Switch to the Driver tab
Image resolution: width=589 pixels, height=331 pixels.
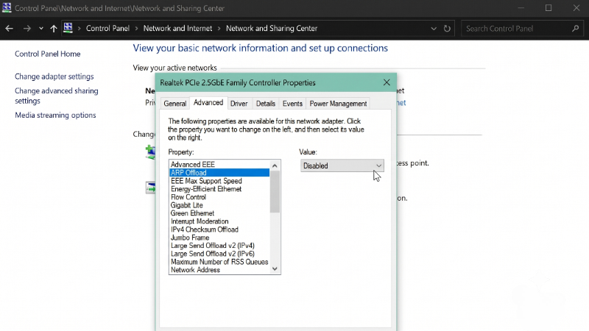click(239, 104)
